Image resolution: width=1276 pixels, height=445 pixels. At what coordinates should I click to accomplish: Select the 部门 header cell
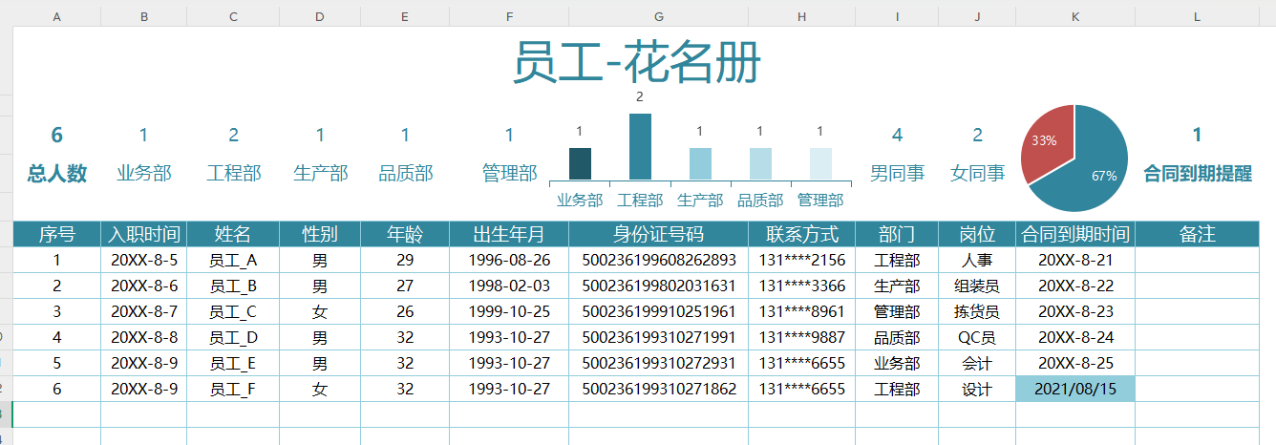click(897, 234)
